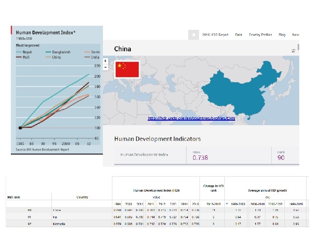Click the 1990-2000 growth column header
325x244 pixels.
click(x=238, y=204)
